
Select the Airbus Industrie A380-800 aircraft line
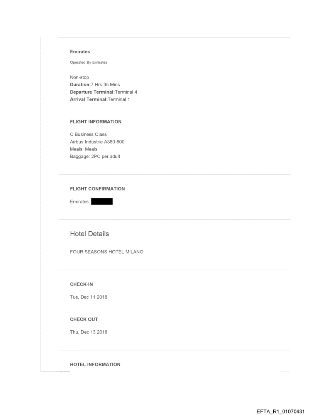(x=97, y=142)
